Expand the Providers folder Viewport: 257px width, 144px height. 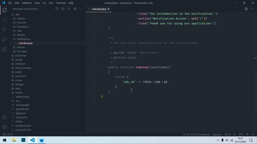[x=22, y=52]
